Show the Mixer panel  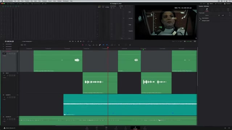tap(203, 4)
